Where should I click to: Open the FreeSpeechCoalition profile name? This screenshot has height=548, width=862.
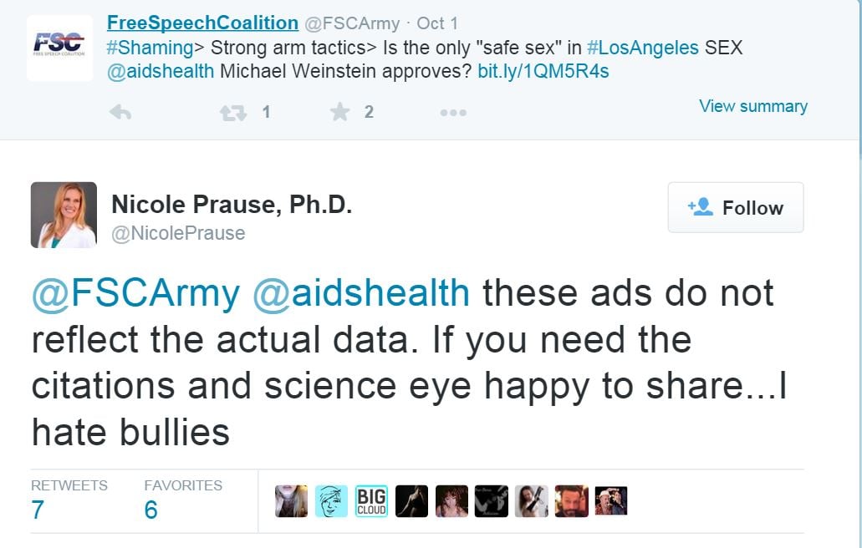click(x=202, y=23)
